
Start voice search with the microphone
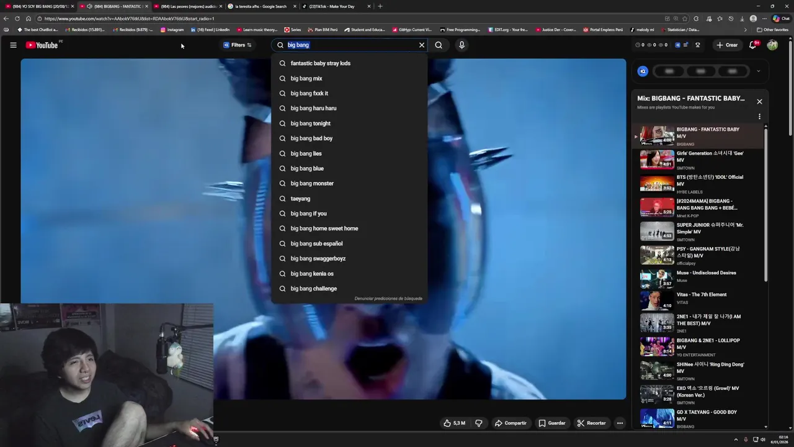462,45
